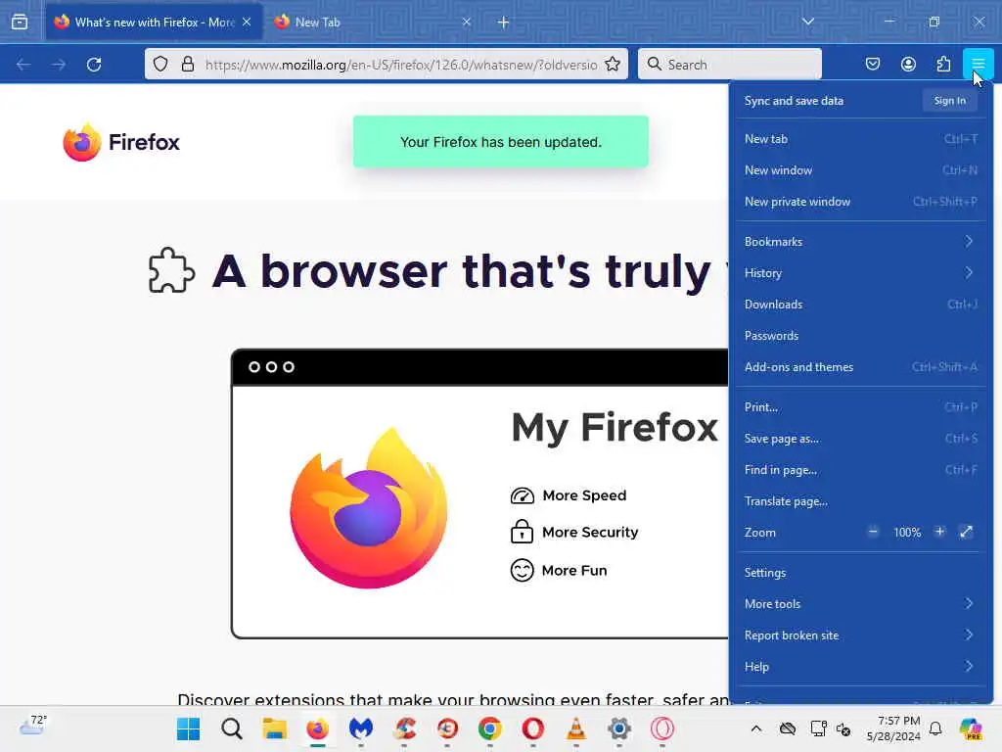This screenshot has height=752, width=1002.
Task: Select New tab from the menu
Action: (x=861, y=139)
